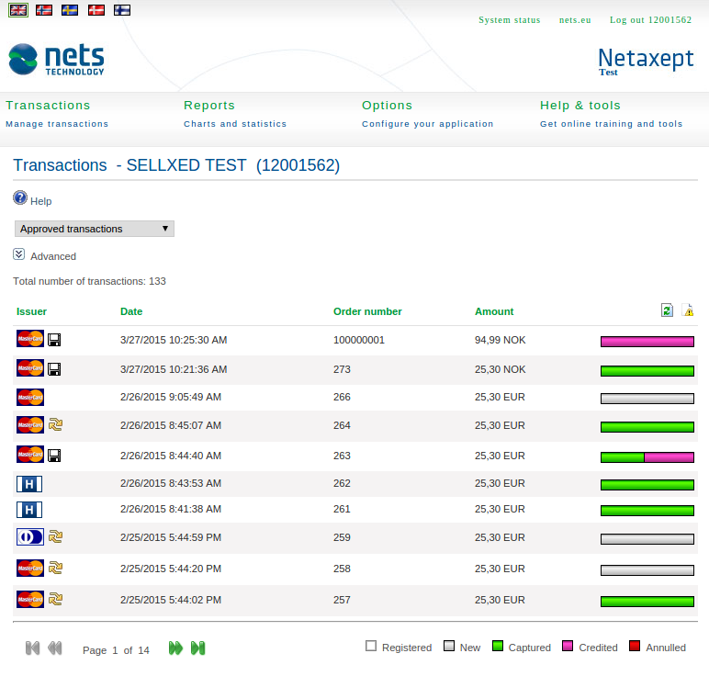Image resolution: width=709 pixels, height=676 pixels.
Task: Click MasterCard icon for order 266
Action: pos(30,397)
